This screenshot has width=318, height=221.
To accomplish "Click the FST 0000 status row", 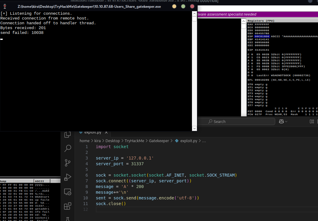I will [282, 111].
